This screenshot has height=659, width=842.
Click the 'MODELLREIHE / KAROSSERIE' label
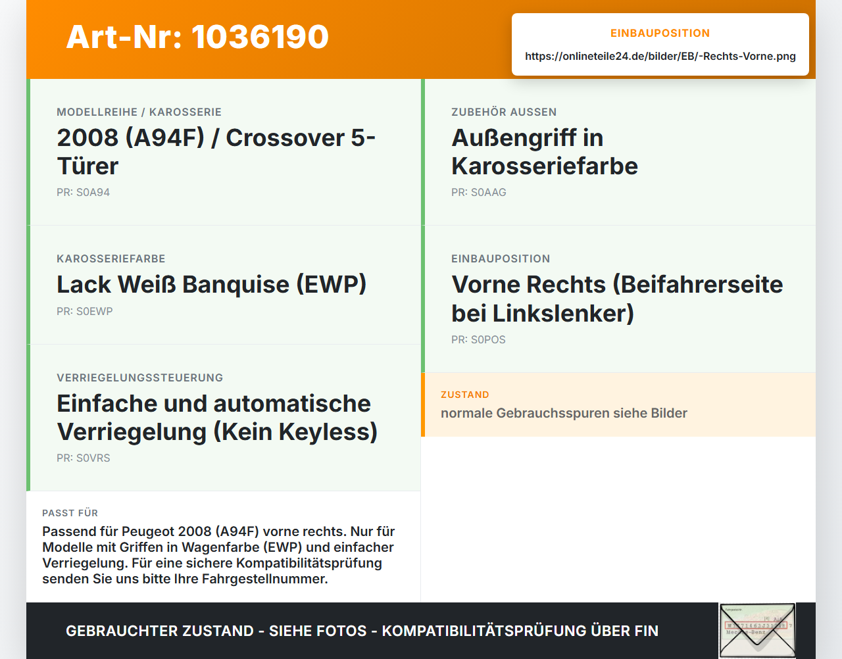coord(139,112)
